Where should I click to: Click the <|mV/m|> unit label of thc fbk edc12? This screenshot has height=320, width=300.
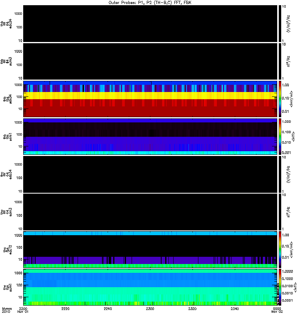click(x=291, y=250)
